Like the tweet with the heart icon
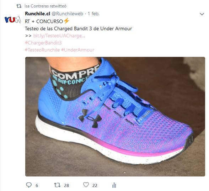The height and width of the screenshot is (191, 209). tap(86, 185)
